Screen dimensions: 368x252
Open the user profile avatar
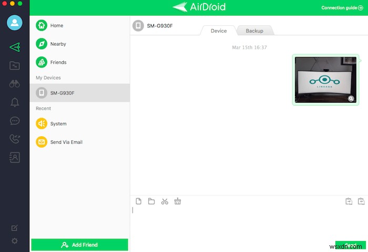tap(15, 23)
